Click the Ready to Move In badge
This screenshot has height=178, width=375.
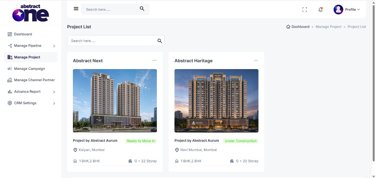tap(141, 141)
